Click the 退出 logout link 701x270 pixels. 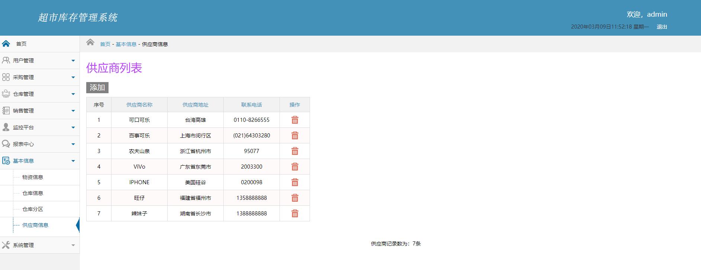coord(662,27)
